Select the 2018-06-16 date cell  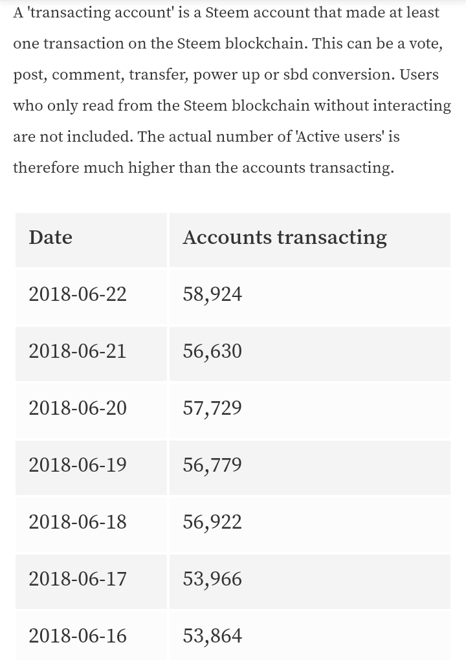[x=91, y=635]
